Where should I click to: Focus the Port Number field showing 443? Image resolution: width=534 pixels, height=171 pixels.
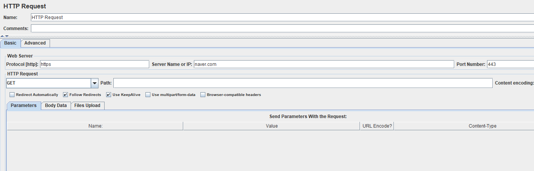click(x=510, y=64)
